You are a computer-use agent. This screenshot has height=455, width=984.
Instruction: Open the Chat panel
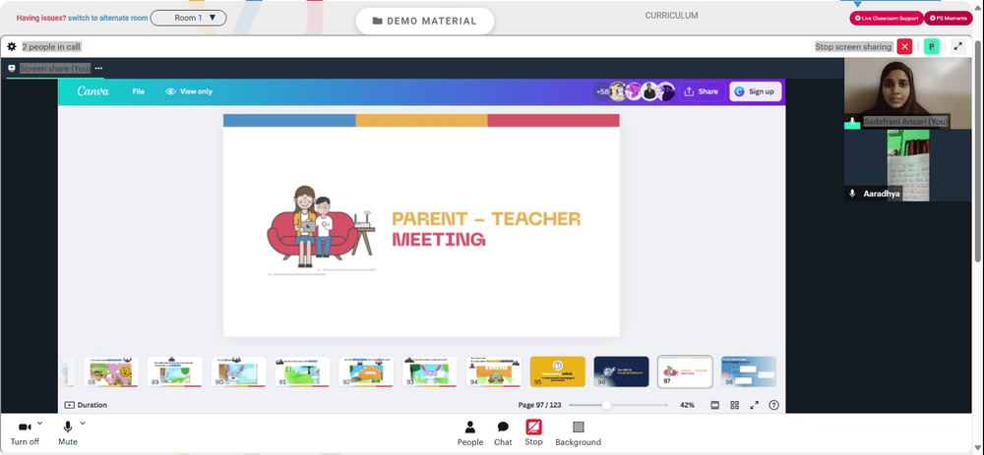(503, 433)
